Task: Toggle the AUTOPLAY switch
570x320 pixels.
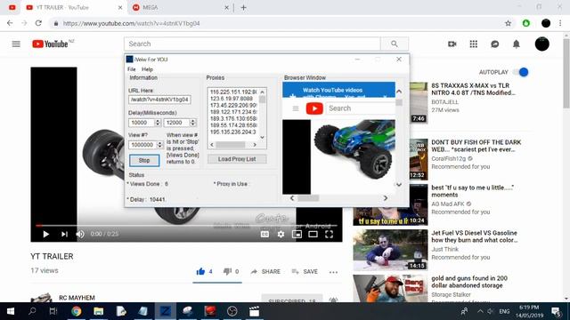Action: pyautogui.click(x=520, y=72)
